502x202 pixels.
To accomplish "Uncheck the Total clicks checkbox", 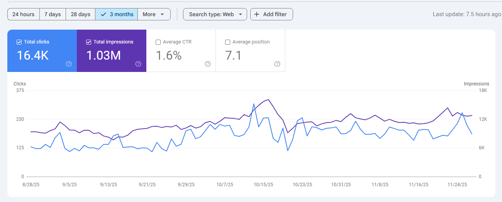I will point(19,42).
